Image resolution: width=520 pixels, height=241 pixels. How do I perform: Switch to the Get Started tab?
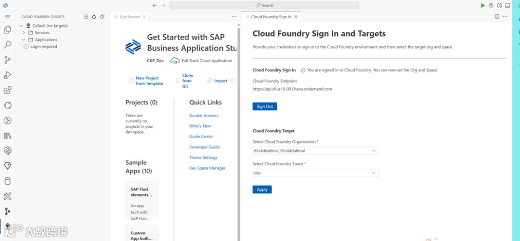tap(129, 17)
